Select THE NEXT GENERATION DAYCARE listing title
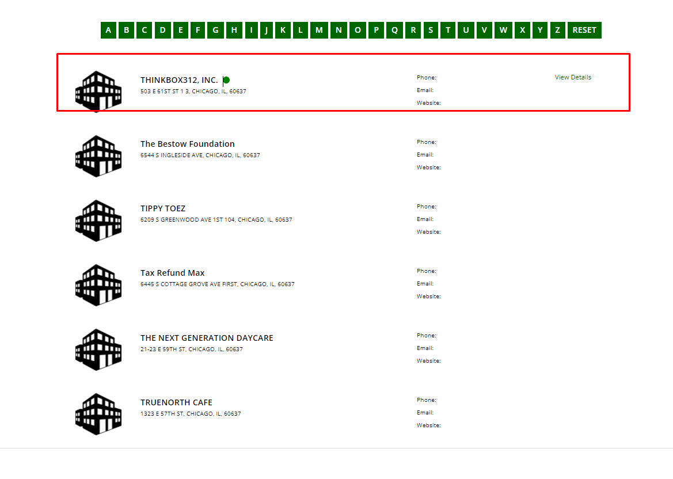This screenshot has height=479, width=673. (x=207, y=338)
